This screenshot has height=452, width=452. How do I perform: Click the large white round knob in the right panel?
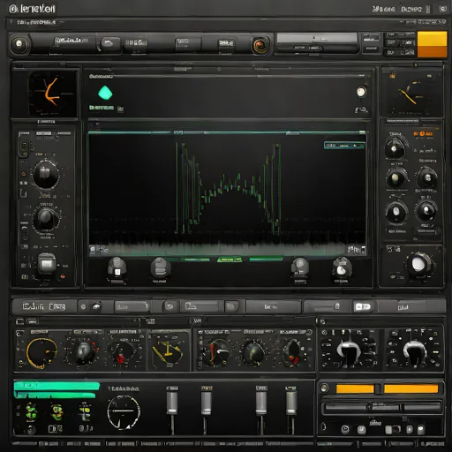[418, 264]
